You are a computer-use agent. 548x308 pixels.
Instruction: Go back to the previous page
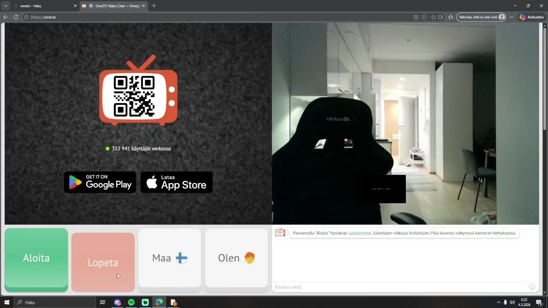pyautogui.click(x=6, y=17)
